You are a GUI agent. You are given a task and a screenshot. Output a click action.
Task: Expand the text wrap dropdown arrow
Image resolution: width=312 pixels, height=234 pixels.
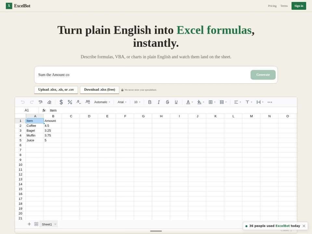[263, 102]
